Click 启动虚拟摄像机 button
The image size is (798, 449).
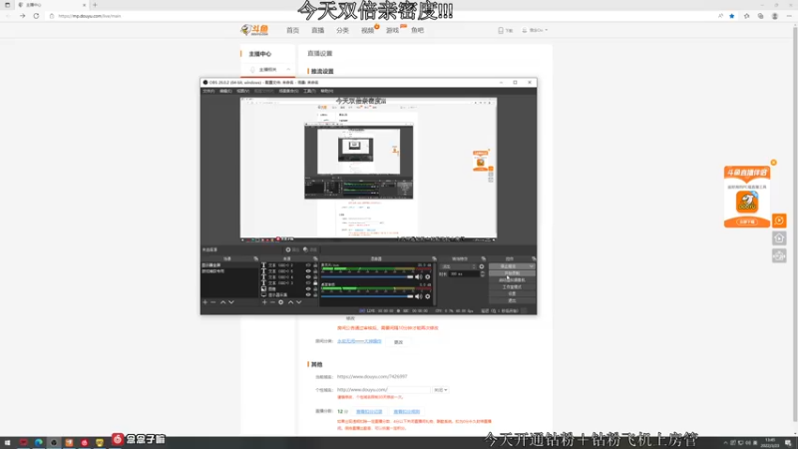[512, 280]
